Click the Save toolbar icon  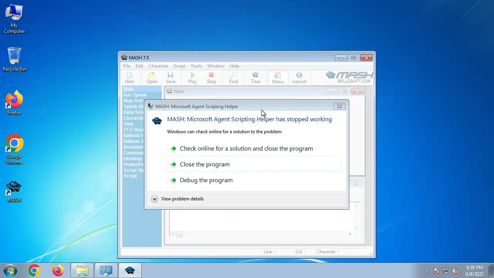170,78
